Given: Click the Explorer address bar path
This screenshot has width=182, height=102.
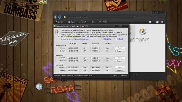Looking at the screenshot, I should [x=78, y=17].
